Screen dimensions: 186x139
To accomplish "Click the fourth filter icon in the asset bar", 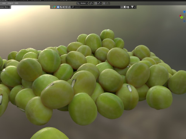I will point(64,7).
